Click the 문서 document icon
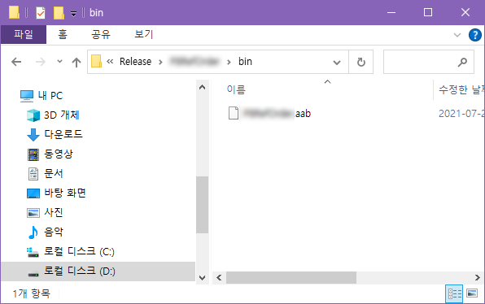Image resolution: width=485 pixels, height=304 pixels. pyautogui.click(x=33, y=174)
